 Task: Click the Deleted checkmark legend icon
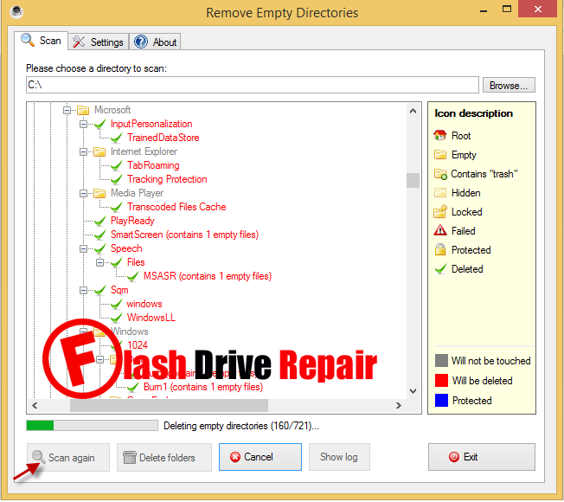[x=440, y=269]
